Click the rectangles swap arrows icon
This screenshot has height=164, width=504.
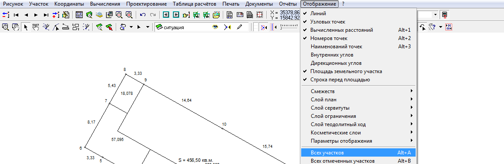click(76, 27)
